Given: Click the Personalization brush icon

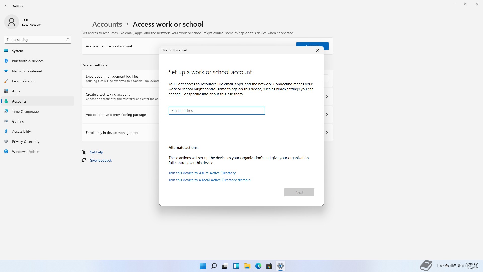Looking at the screenshot, I should (6, 81).
